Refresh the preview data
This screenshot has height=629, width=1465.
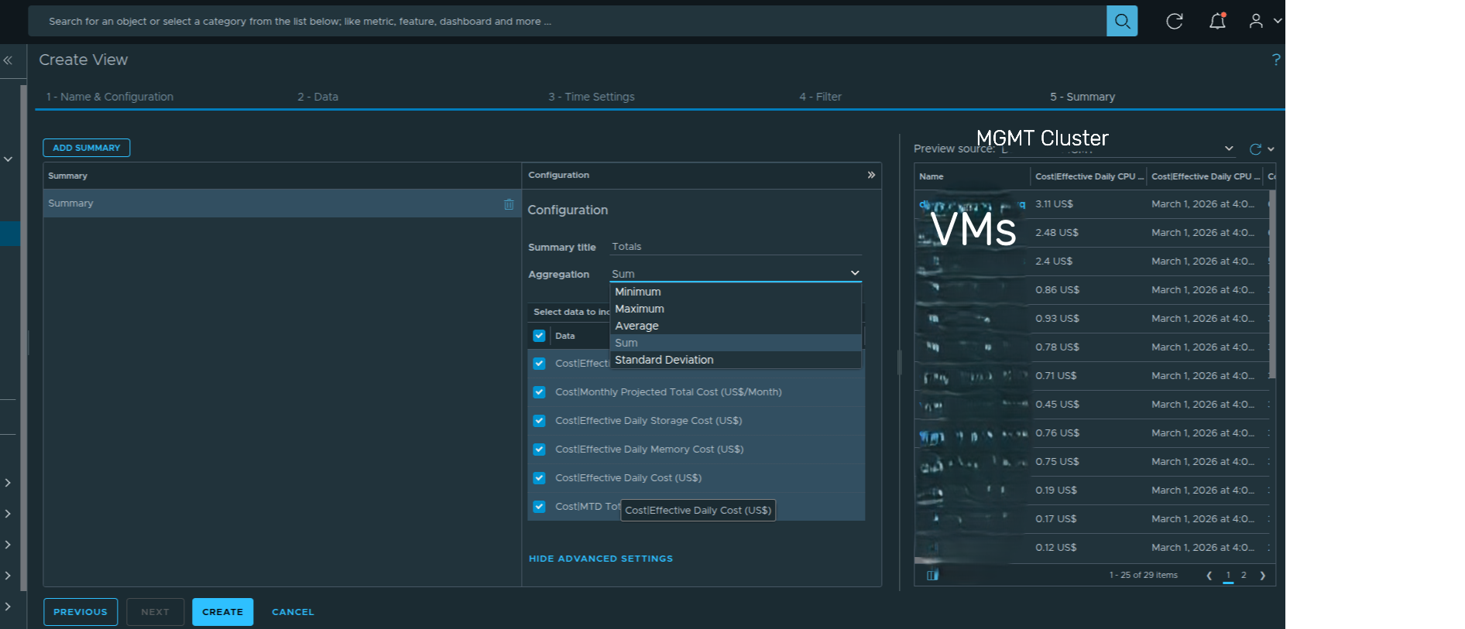tap(1255, 149)
